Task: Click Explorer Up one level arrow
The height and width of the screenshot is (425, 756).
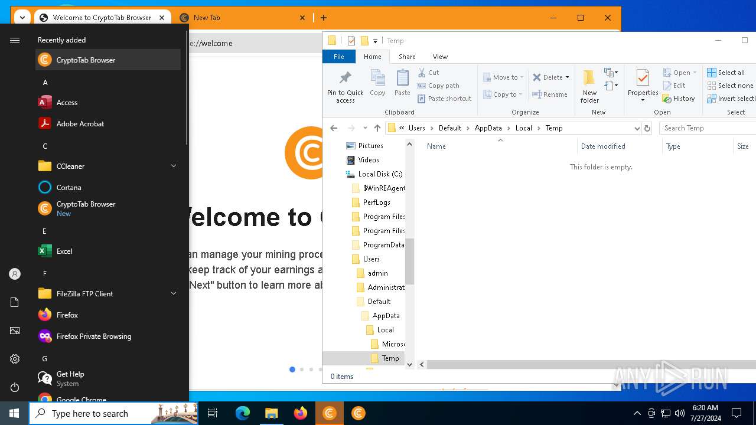Action: click(x=377, y=128)
